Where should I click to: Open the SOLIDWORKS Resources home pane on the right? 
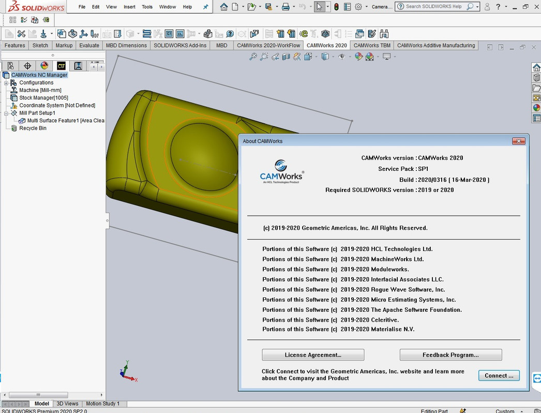coord(536,67)
